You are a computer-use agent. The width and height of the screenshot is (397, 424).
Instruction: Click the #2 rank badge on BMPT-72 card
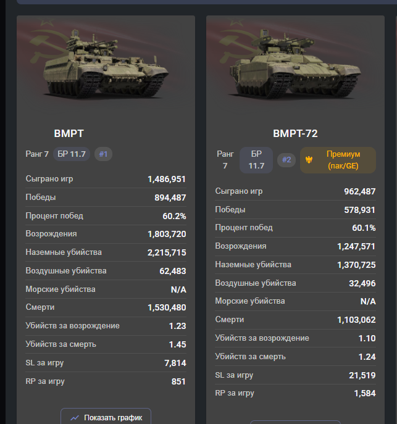click(286, 160)
